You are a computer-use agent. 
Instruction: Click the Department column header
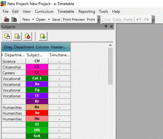point(14,55)
